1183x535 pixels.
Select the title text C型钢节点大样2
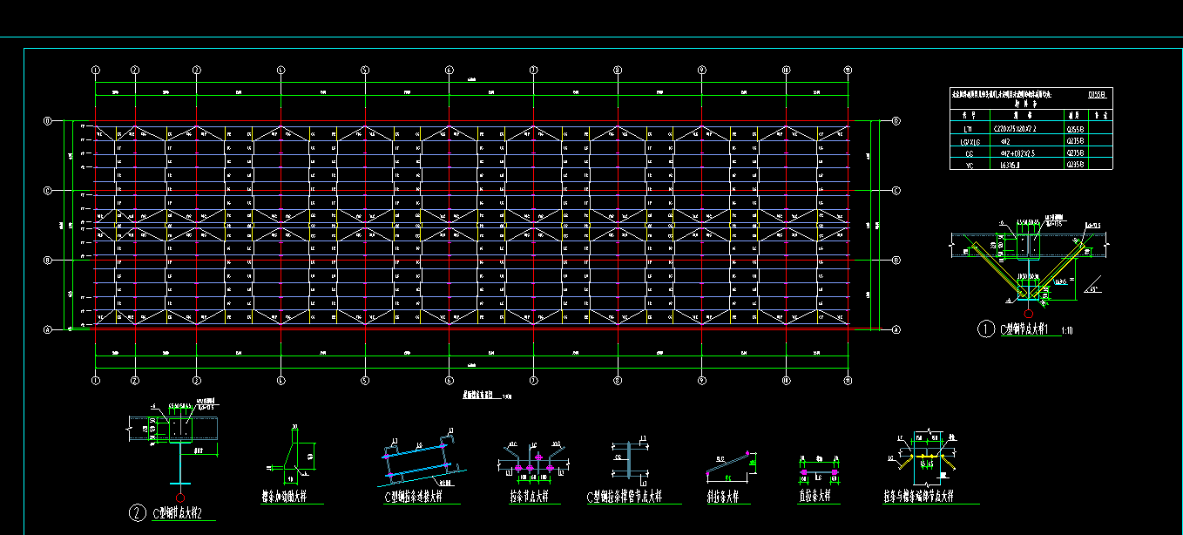[x=178, y=514]
